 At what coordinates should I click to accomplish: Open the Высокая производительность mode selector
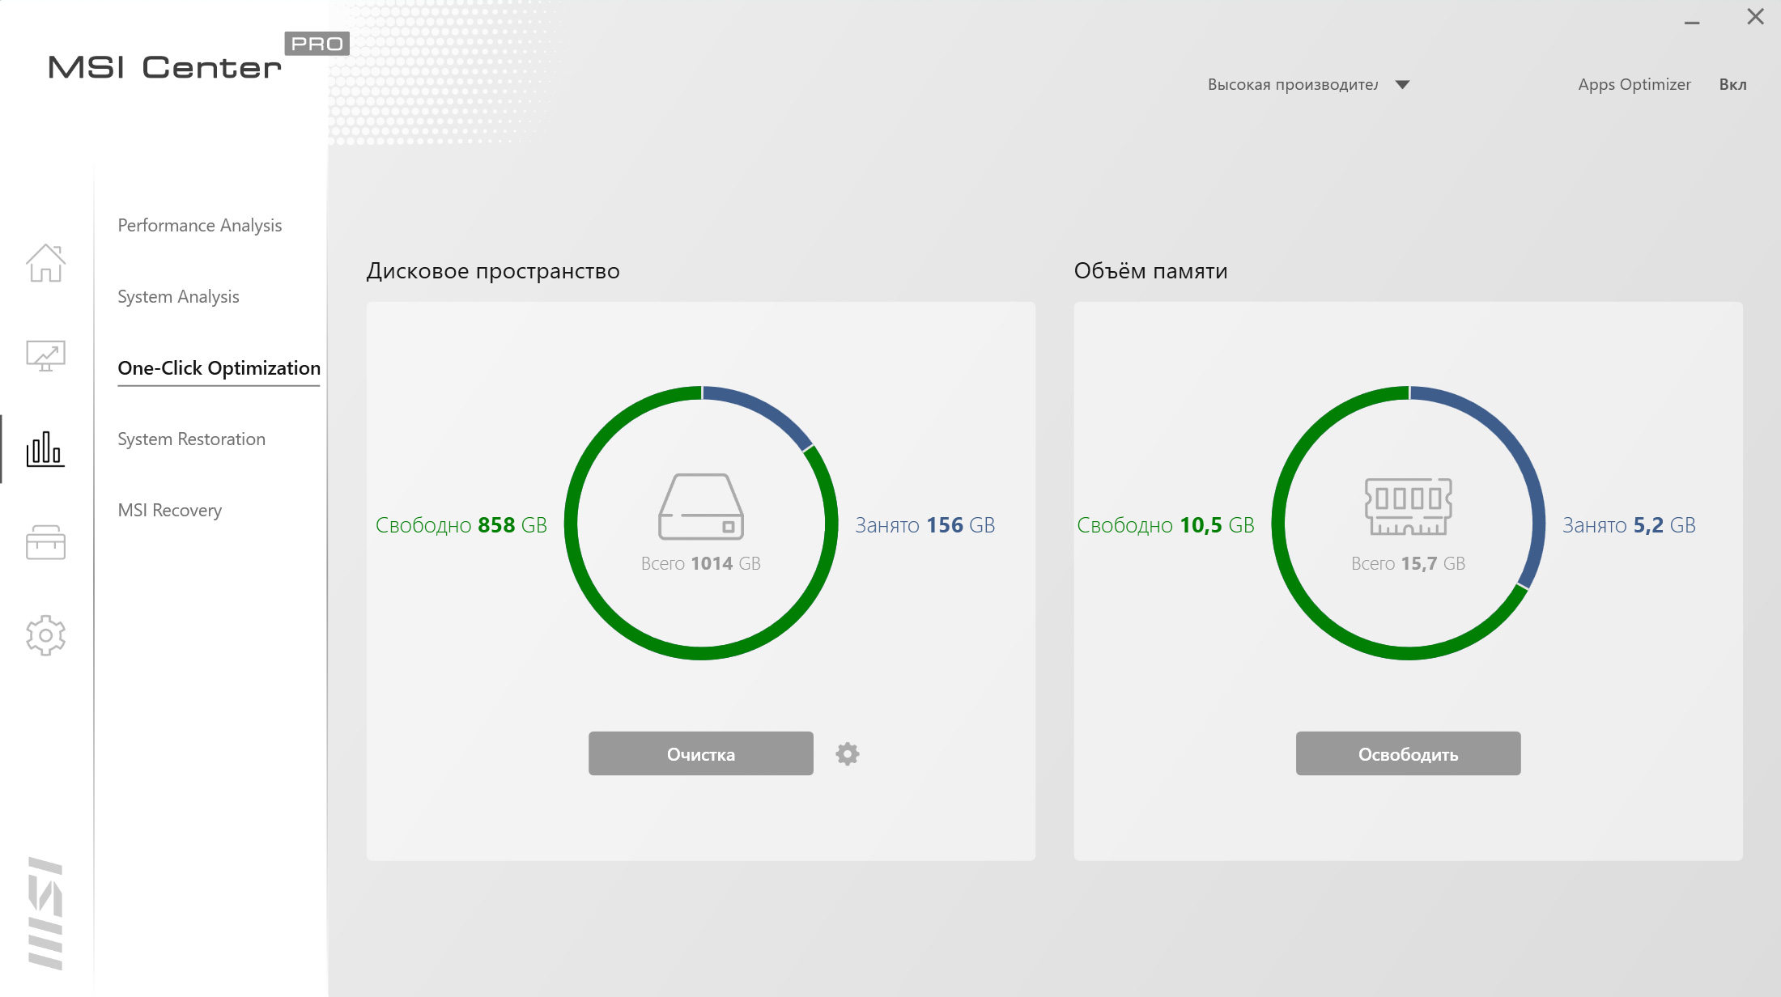[x=1308, y=84]
